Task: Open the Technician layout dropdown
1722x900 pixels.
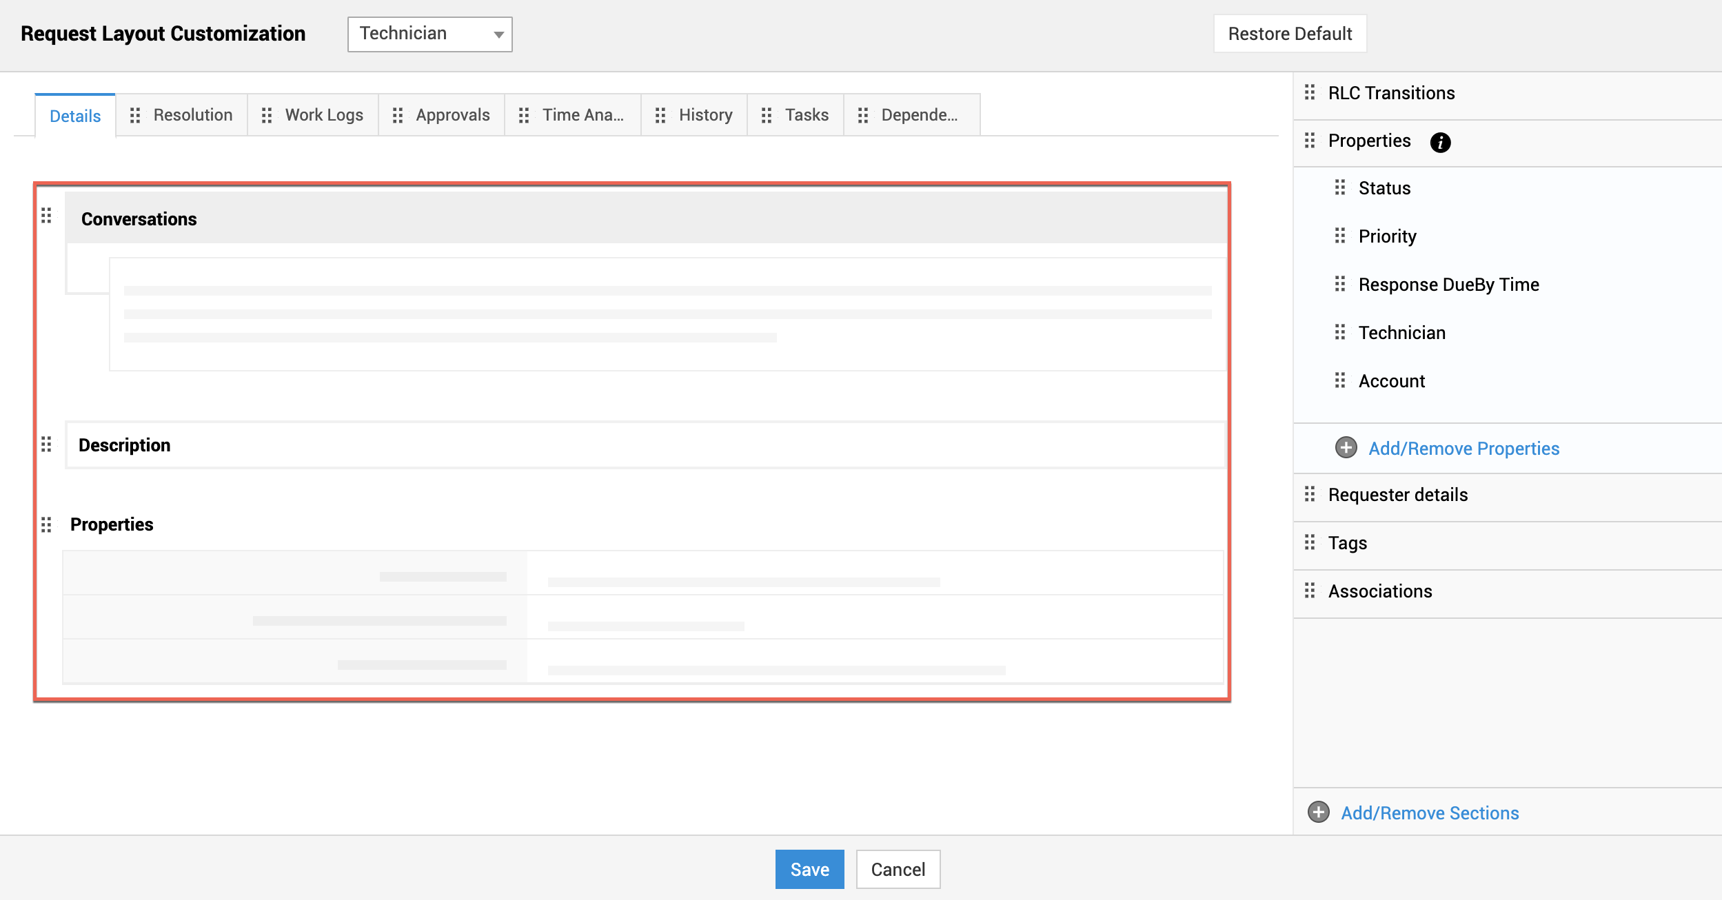Action: [x=429, y=34]
